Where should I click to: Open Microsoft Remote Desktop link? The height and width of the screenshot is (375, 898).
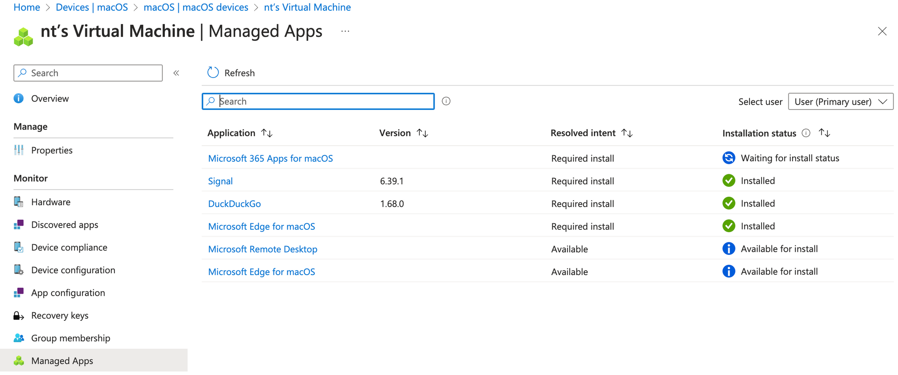coord(263,249)
